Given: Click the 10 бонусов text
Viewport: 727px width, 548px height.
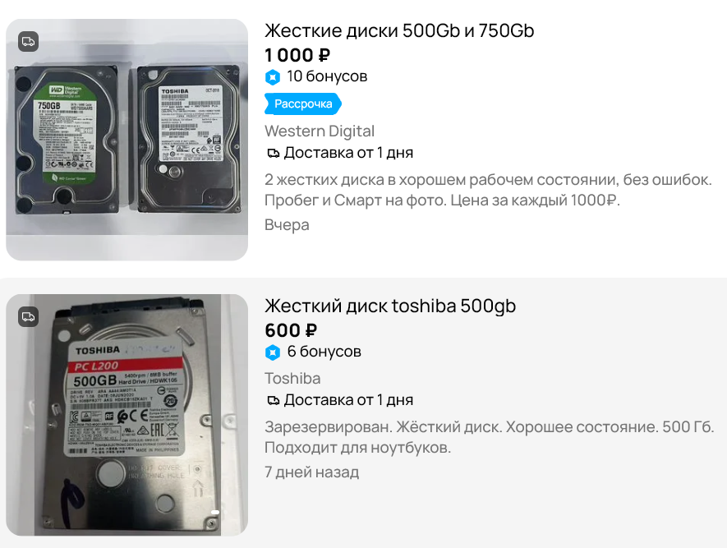Looking at the screenshot, I should coord(327,76).
